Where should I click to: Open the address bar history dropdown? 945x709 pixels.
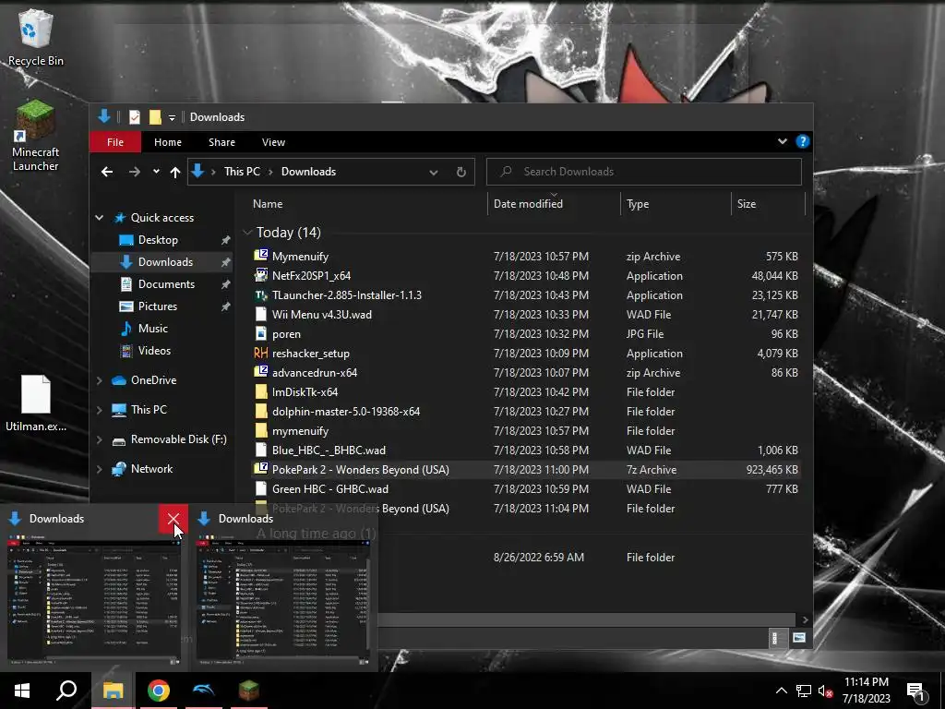[434, 173]
